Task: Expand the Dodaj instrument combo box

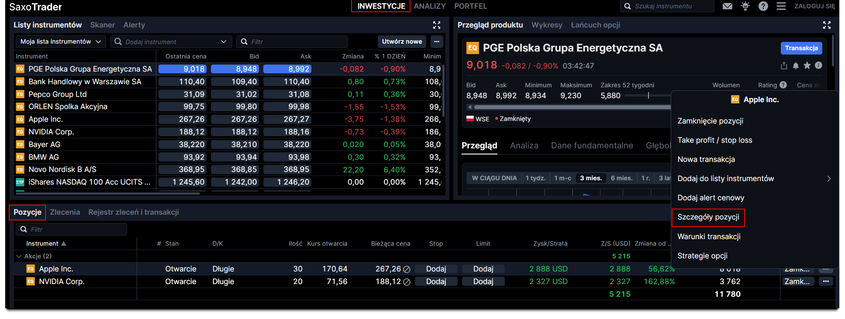Action: coord(224,41)
